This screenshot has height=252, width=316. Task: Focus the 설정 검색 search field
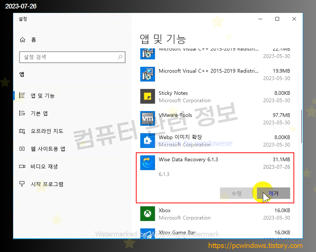tap(72, 57)
